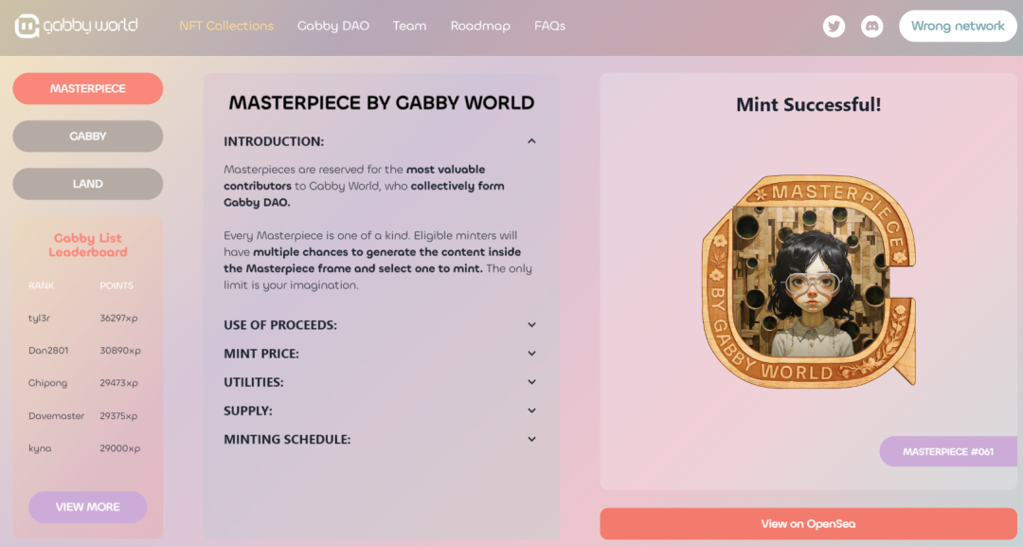Screen dimensions: 1023x547
Task: Open the Discord icon link
Action: tap(871, 27)
